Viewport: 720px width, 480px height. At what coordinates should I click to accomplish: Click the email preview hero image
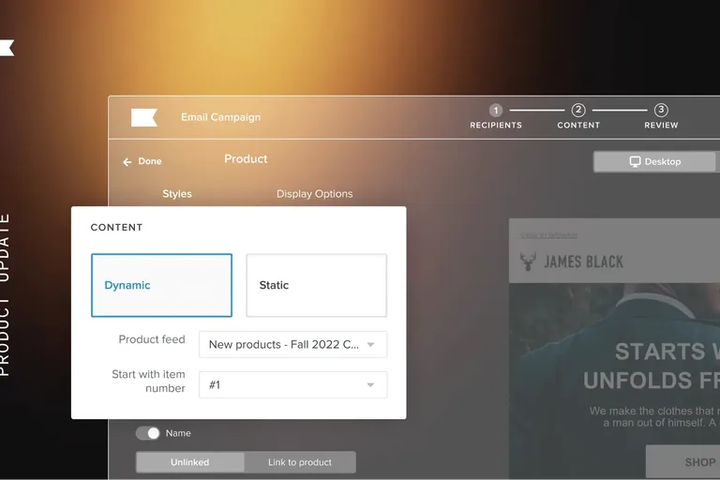coord(614,381)
